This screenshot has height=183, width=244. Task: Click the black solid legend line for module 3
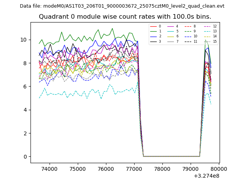tap(154, 41)
